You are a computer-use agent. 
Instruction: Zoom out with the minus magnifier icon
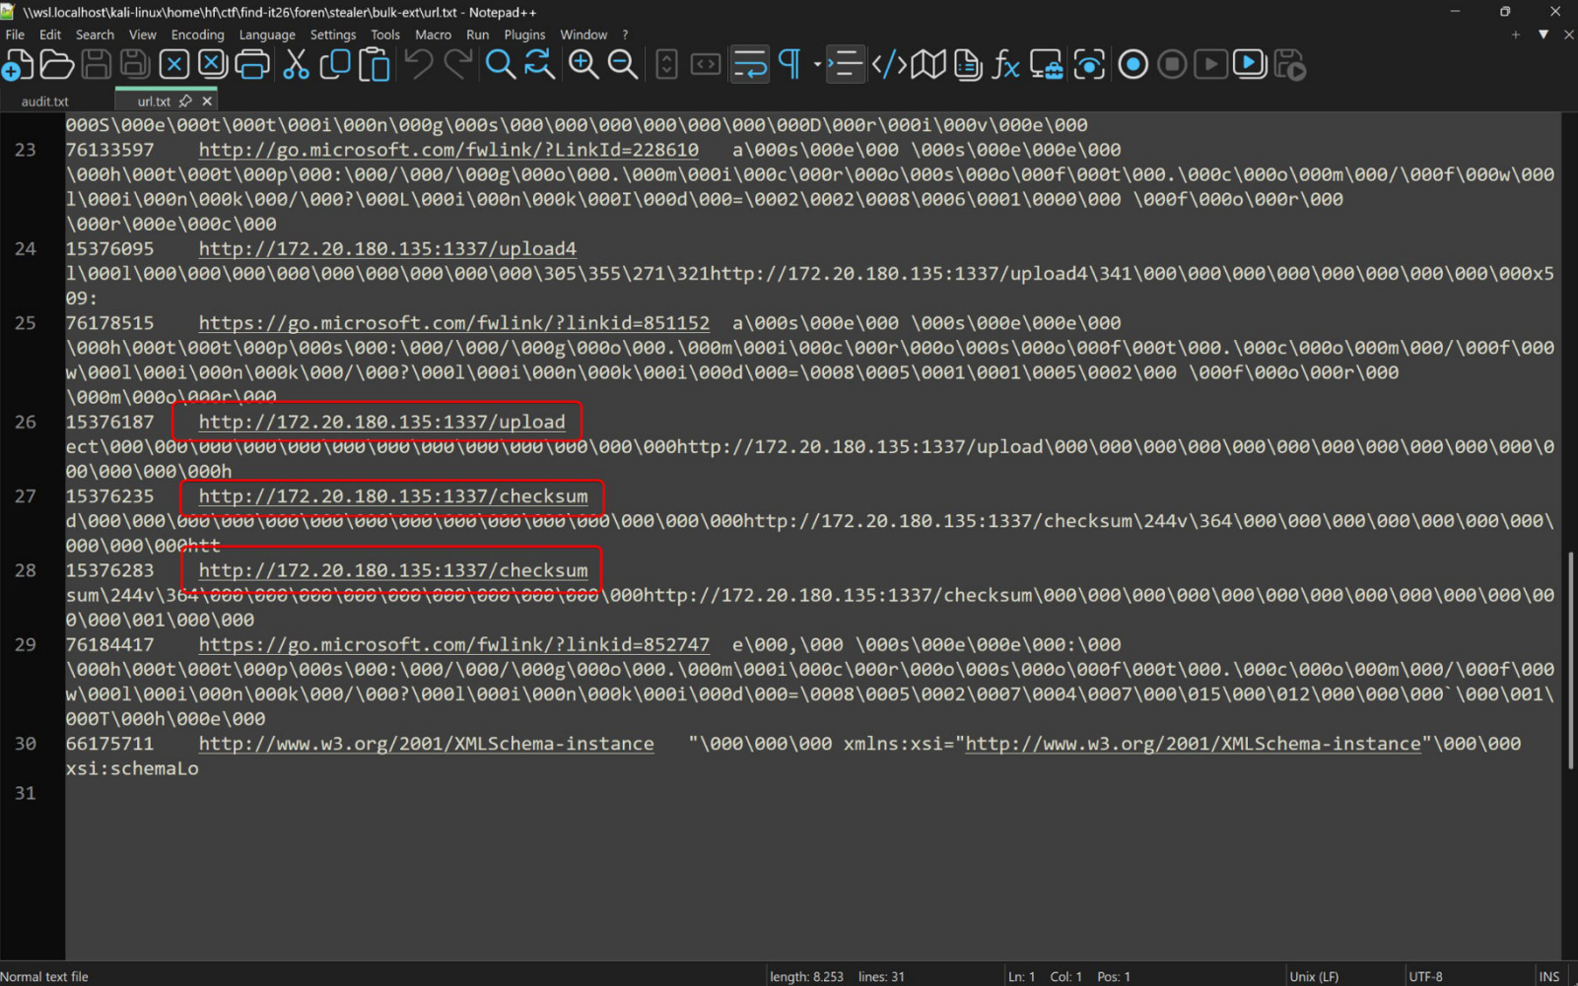click(623, 65)
